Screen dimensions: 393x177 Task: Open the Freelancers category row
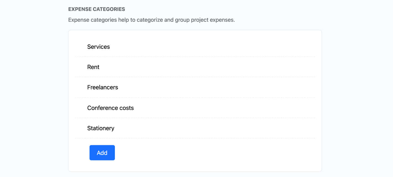pyautogui.click(x=103, y=87)
